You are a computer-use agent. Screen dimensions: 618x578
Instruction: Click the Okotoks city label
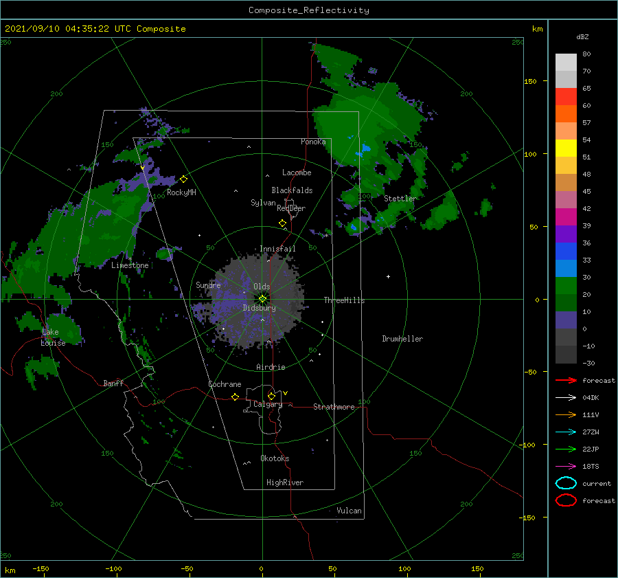tap(275, 458)
